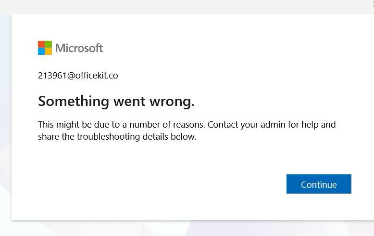Click the pale background beneath the dialog
The image size is (374, 236).
pos(187,228)
